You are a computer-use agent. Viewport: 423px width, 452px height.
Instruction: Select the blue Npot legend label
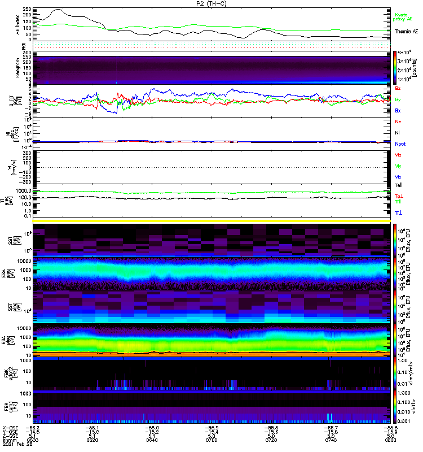point(400,144)
